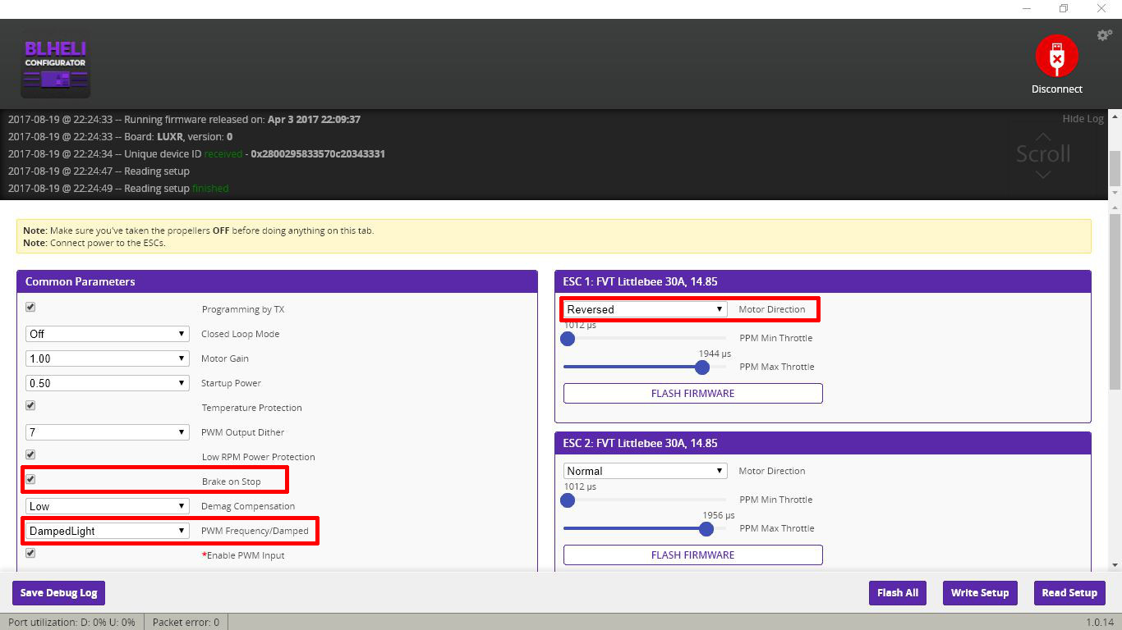Click the Board: LUXR log line
1122x630 pixels.
(120, 137)
